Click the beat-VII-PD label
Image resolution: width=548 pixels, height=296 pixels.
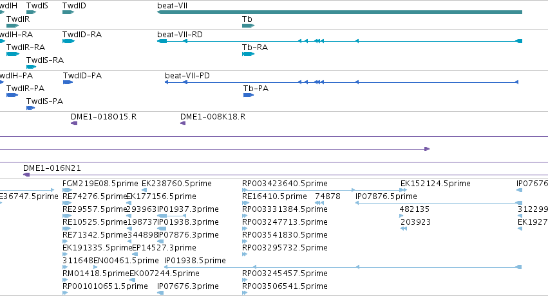(x=187, y=76)
